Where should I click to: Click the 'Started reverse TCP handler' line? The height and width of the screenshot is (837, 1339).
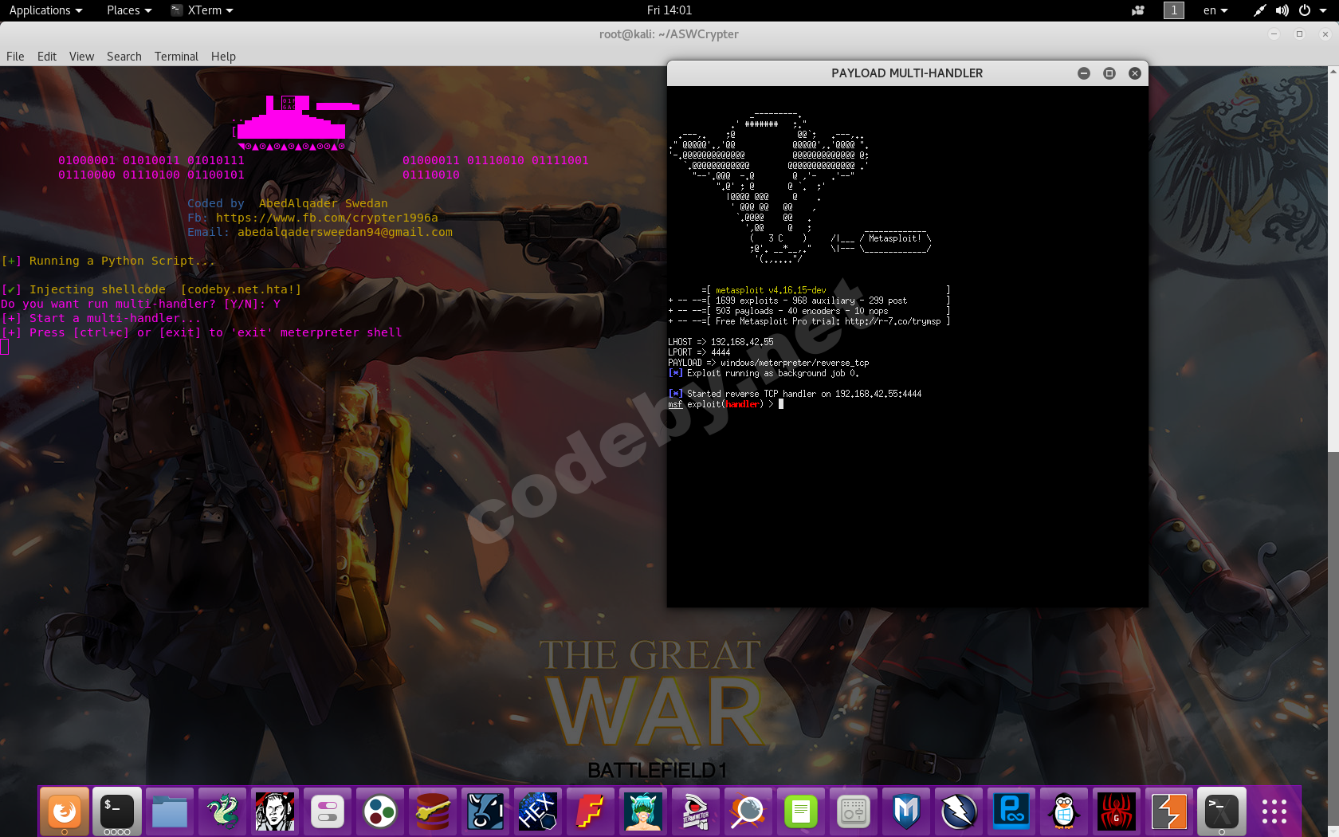click(x=795, y=394)
